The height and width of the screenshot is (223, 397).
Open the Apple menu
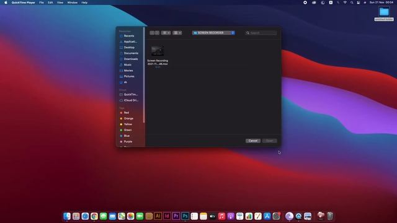6,2
